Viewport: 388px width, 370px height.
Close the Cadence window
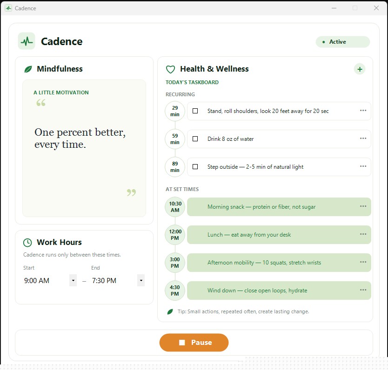coord(376,8)
